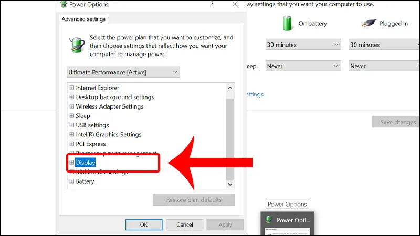Click the help question mark button
Viewport: 420px width, 236px height.
212,4
